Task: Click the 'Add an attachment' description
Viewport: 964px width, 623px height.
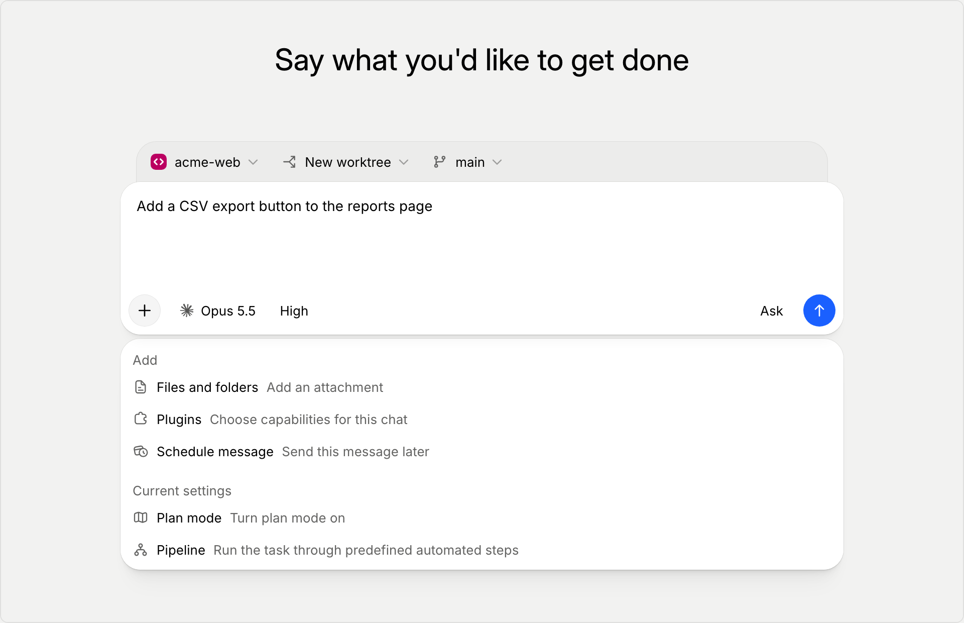Action: [x=325, y=387]
